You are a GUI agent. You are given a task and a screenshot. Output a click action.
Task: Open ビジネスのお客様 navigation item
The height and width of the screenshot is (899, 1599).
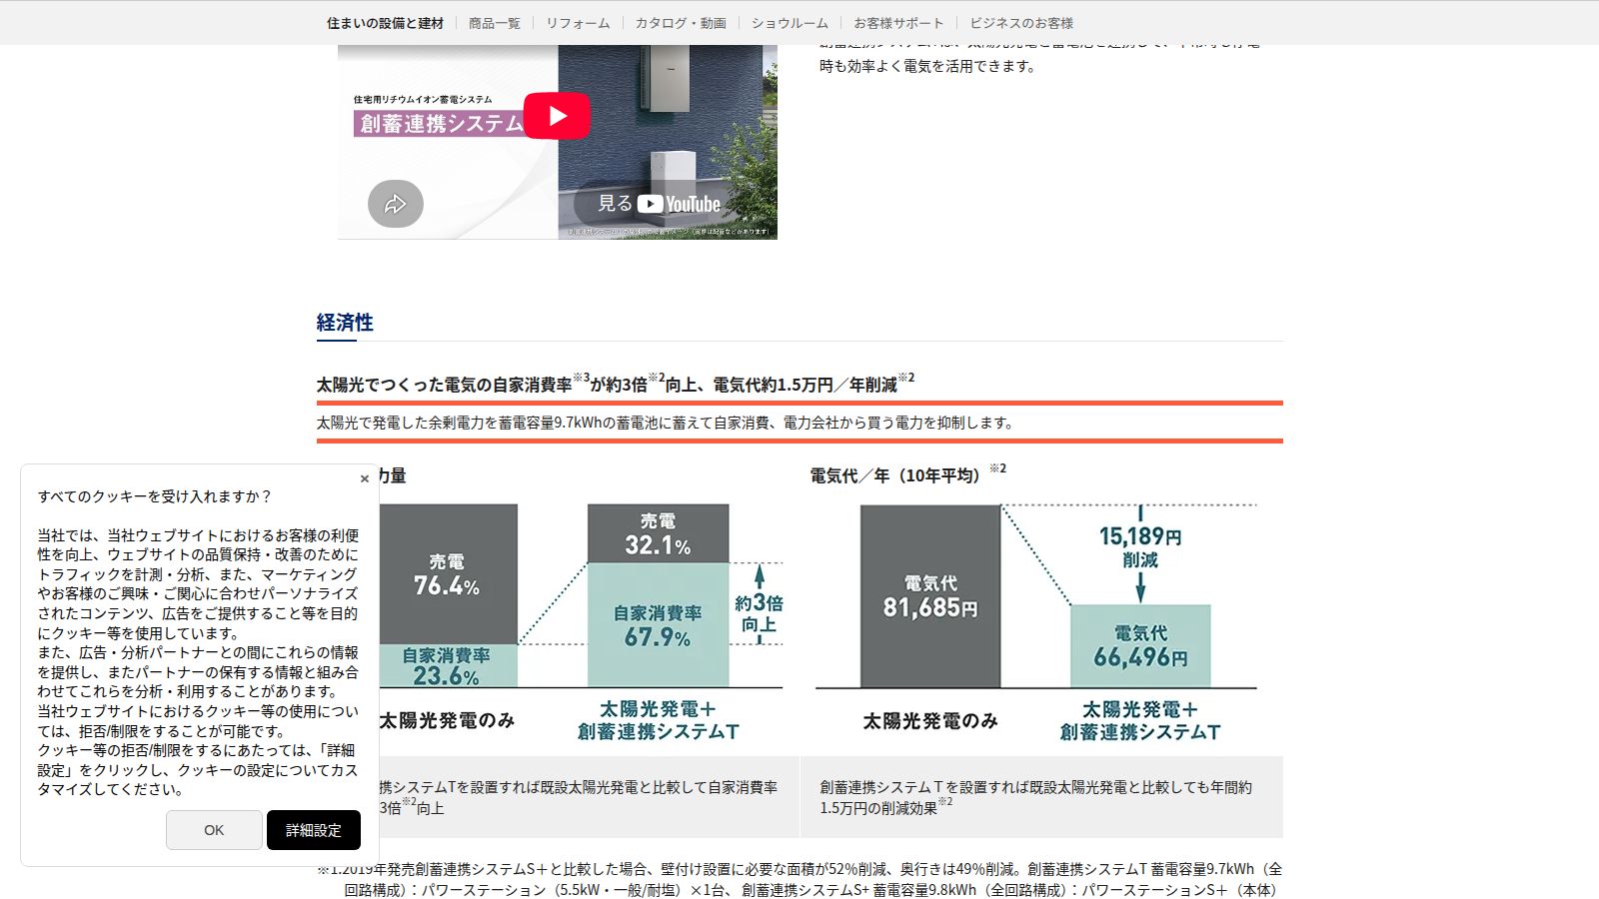[x=1021, y=23]
